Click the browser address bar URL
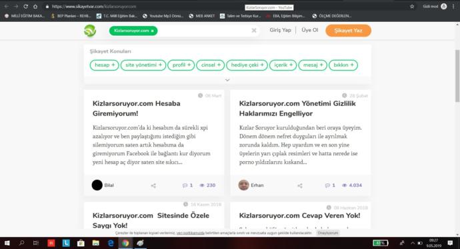Viewport: 460px width, 249px height. click(x=94, y=7)
